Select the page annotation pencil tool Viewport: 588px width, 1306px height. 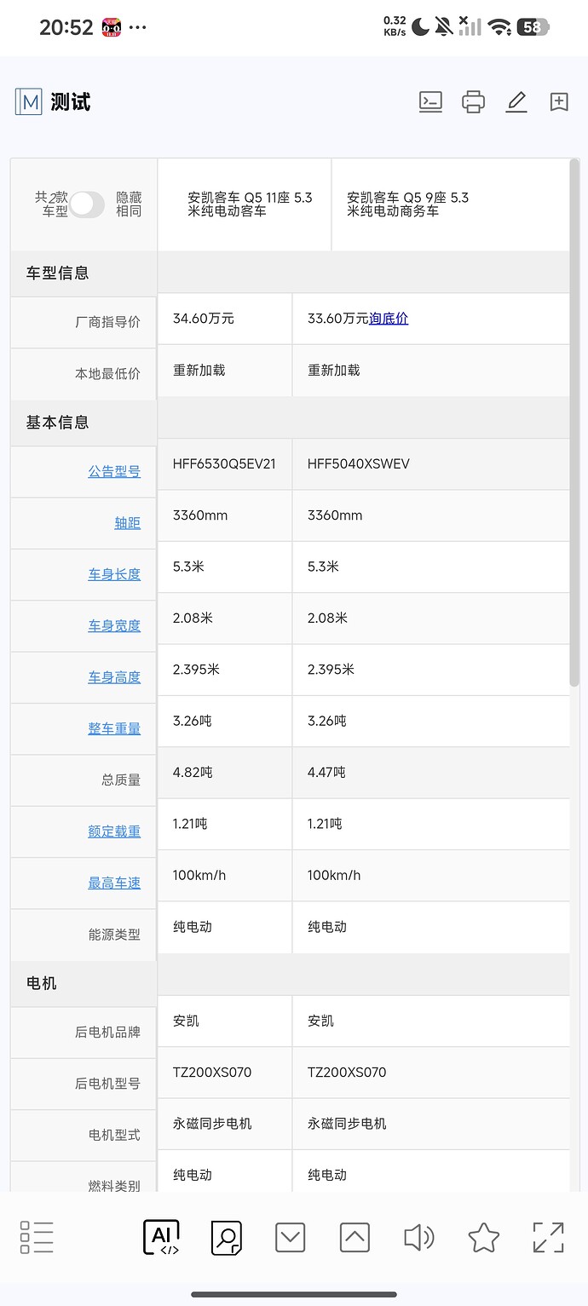[516, 101]
